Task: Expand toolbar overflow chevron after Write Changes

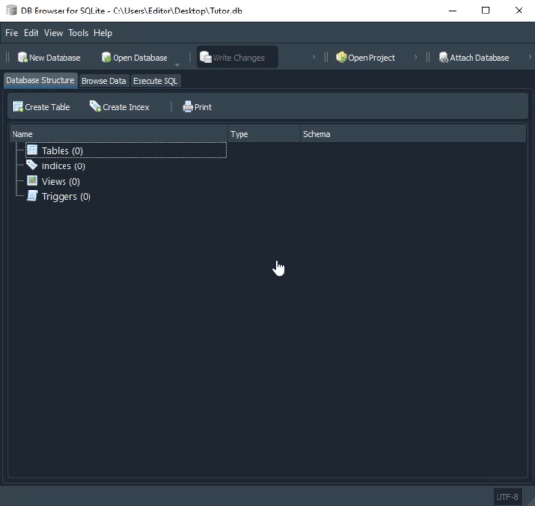Action: (x=314, y=57)
